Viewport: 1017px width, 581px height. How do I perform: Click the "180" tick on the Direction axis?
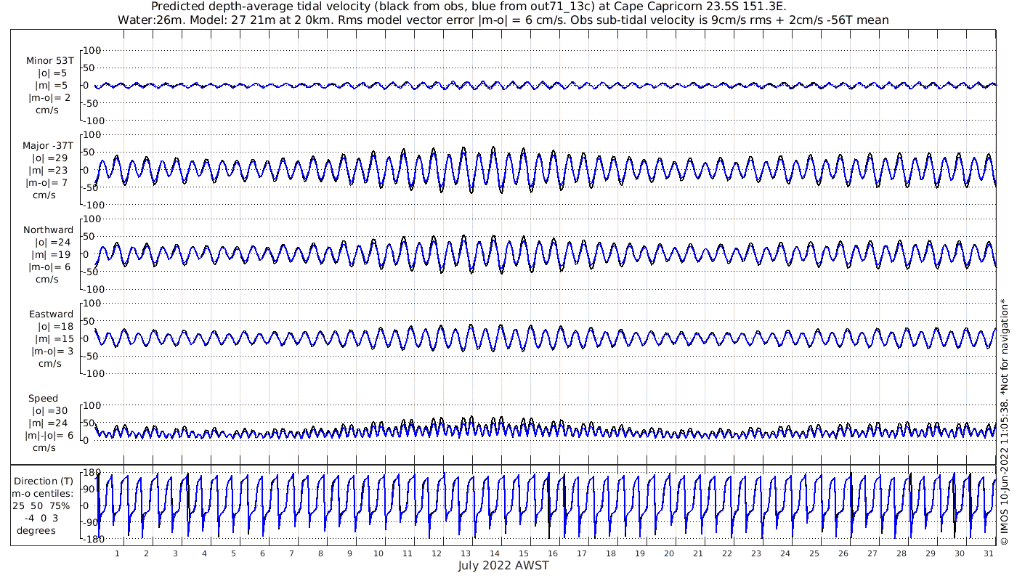pos(92,473)
